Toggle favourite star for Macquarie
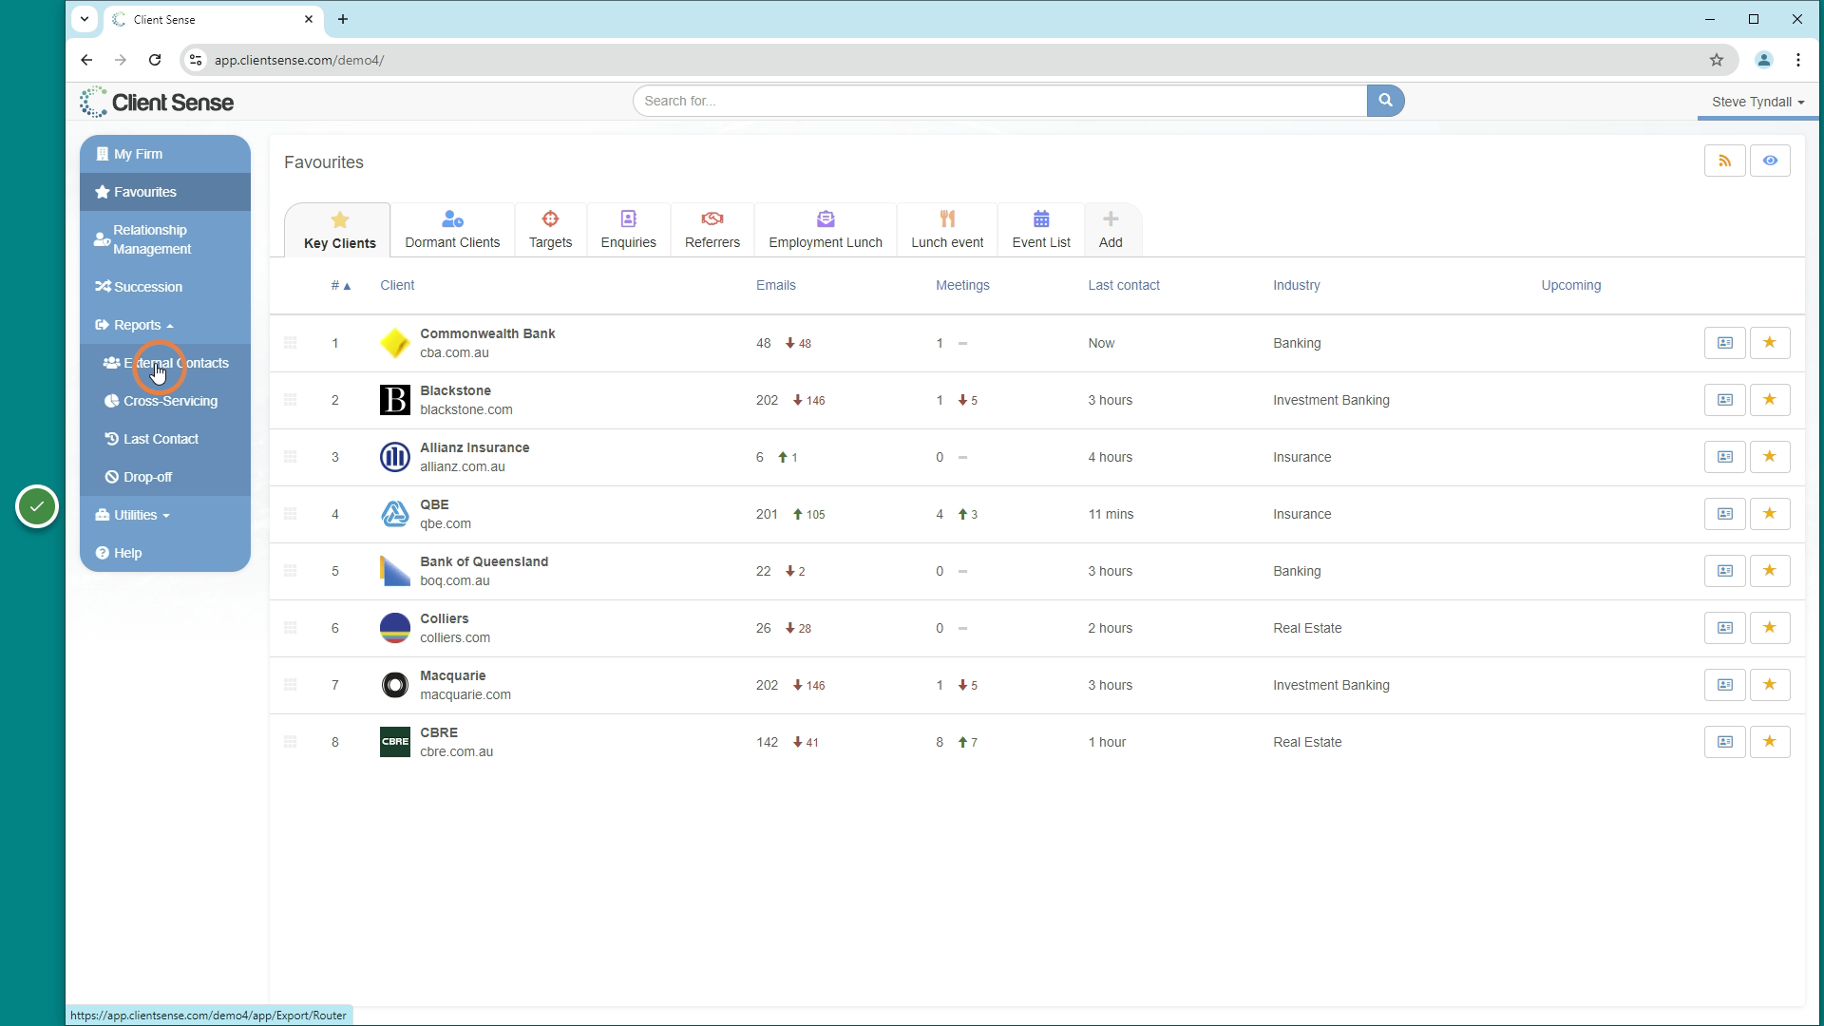Viewport: 1824px width, 1026px height. click(x=1770, y=685)
